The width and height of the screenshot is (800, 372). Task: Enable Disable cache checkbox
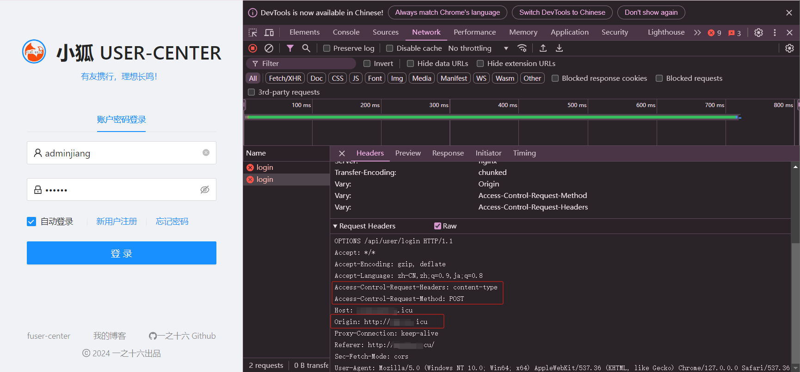389,48
